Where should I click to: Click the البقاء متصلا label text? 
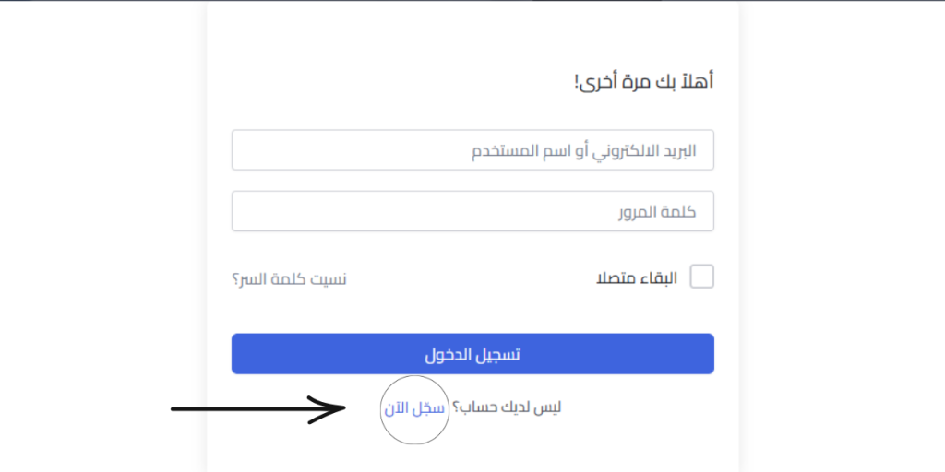(x=637, y=278)
